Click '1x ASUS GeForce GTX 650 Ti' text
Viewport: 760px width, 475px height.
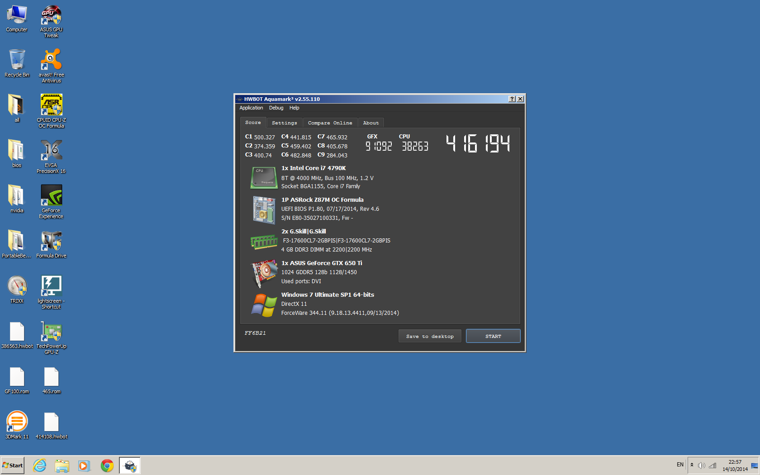pos(322,263)
